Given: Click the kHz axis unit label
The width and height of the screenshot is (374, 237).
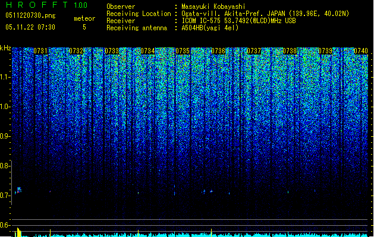Looking at the screenshot, I should [x=5, y=48].
